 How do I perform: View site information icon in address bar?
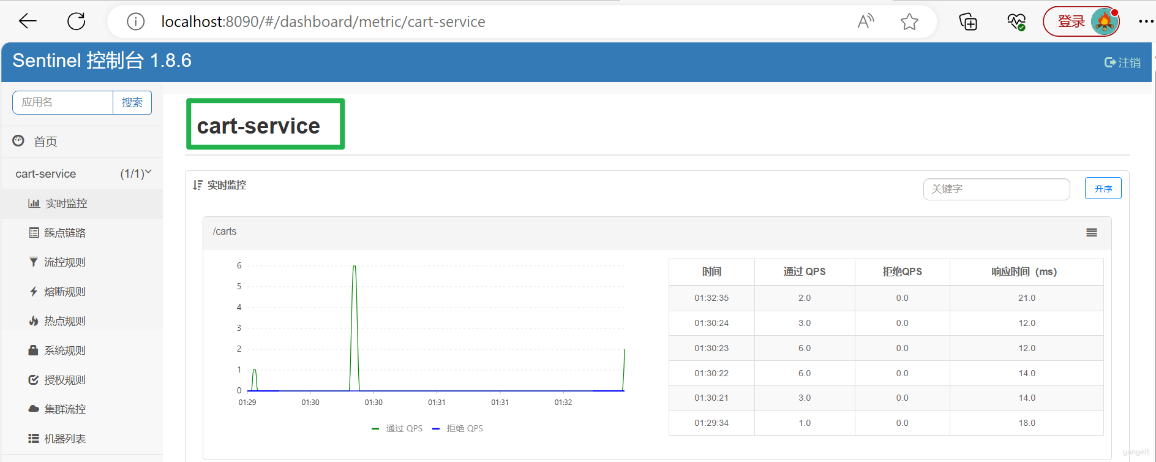pyautogui.click(x=135, y=22)
